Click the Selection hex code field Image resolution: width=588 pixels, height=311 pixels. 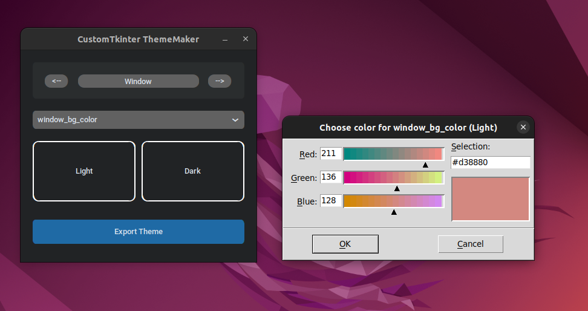point(491,162)
